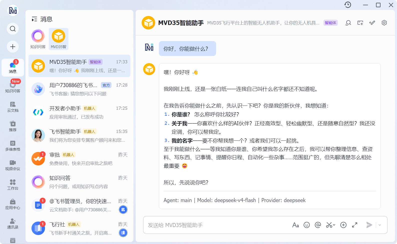Screen dimensions: 397x244
Task: Click the double-check mark icon in header
Action: click(372, 23)
